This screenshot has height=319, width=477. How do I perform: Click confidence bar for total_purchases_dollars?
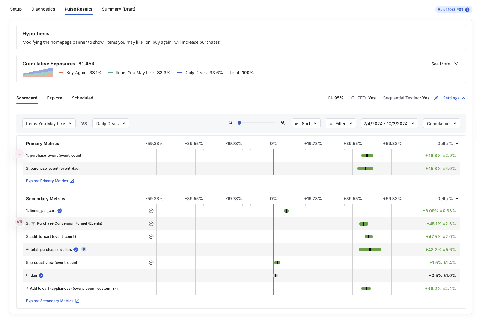370,250
